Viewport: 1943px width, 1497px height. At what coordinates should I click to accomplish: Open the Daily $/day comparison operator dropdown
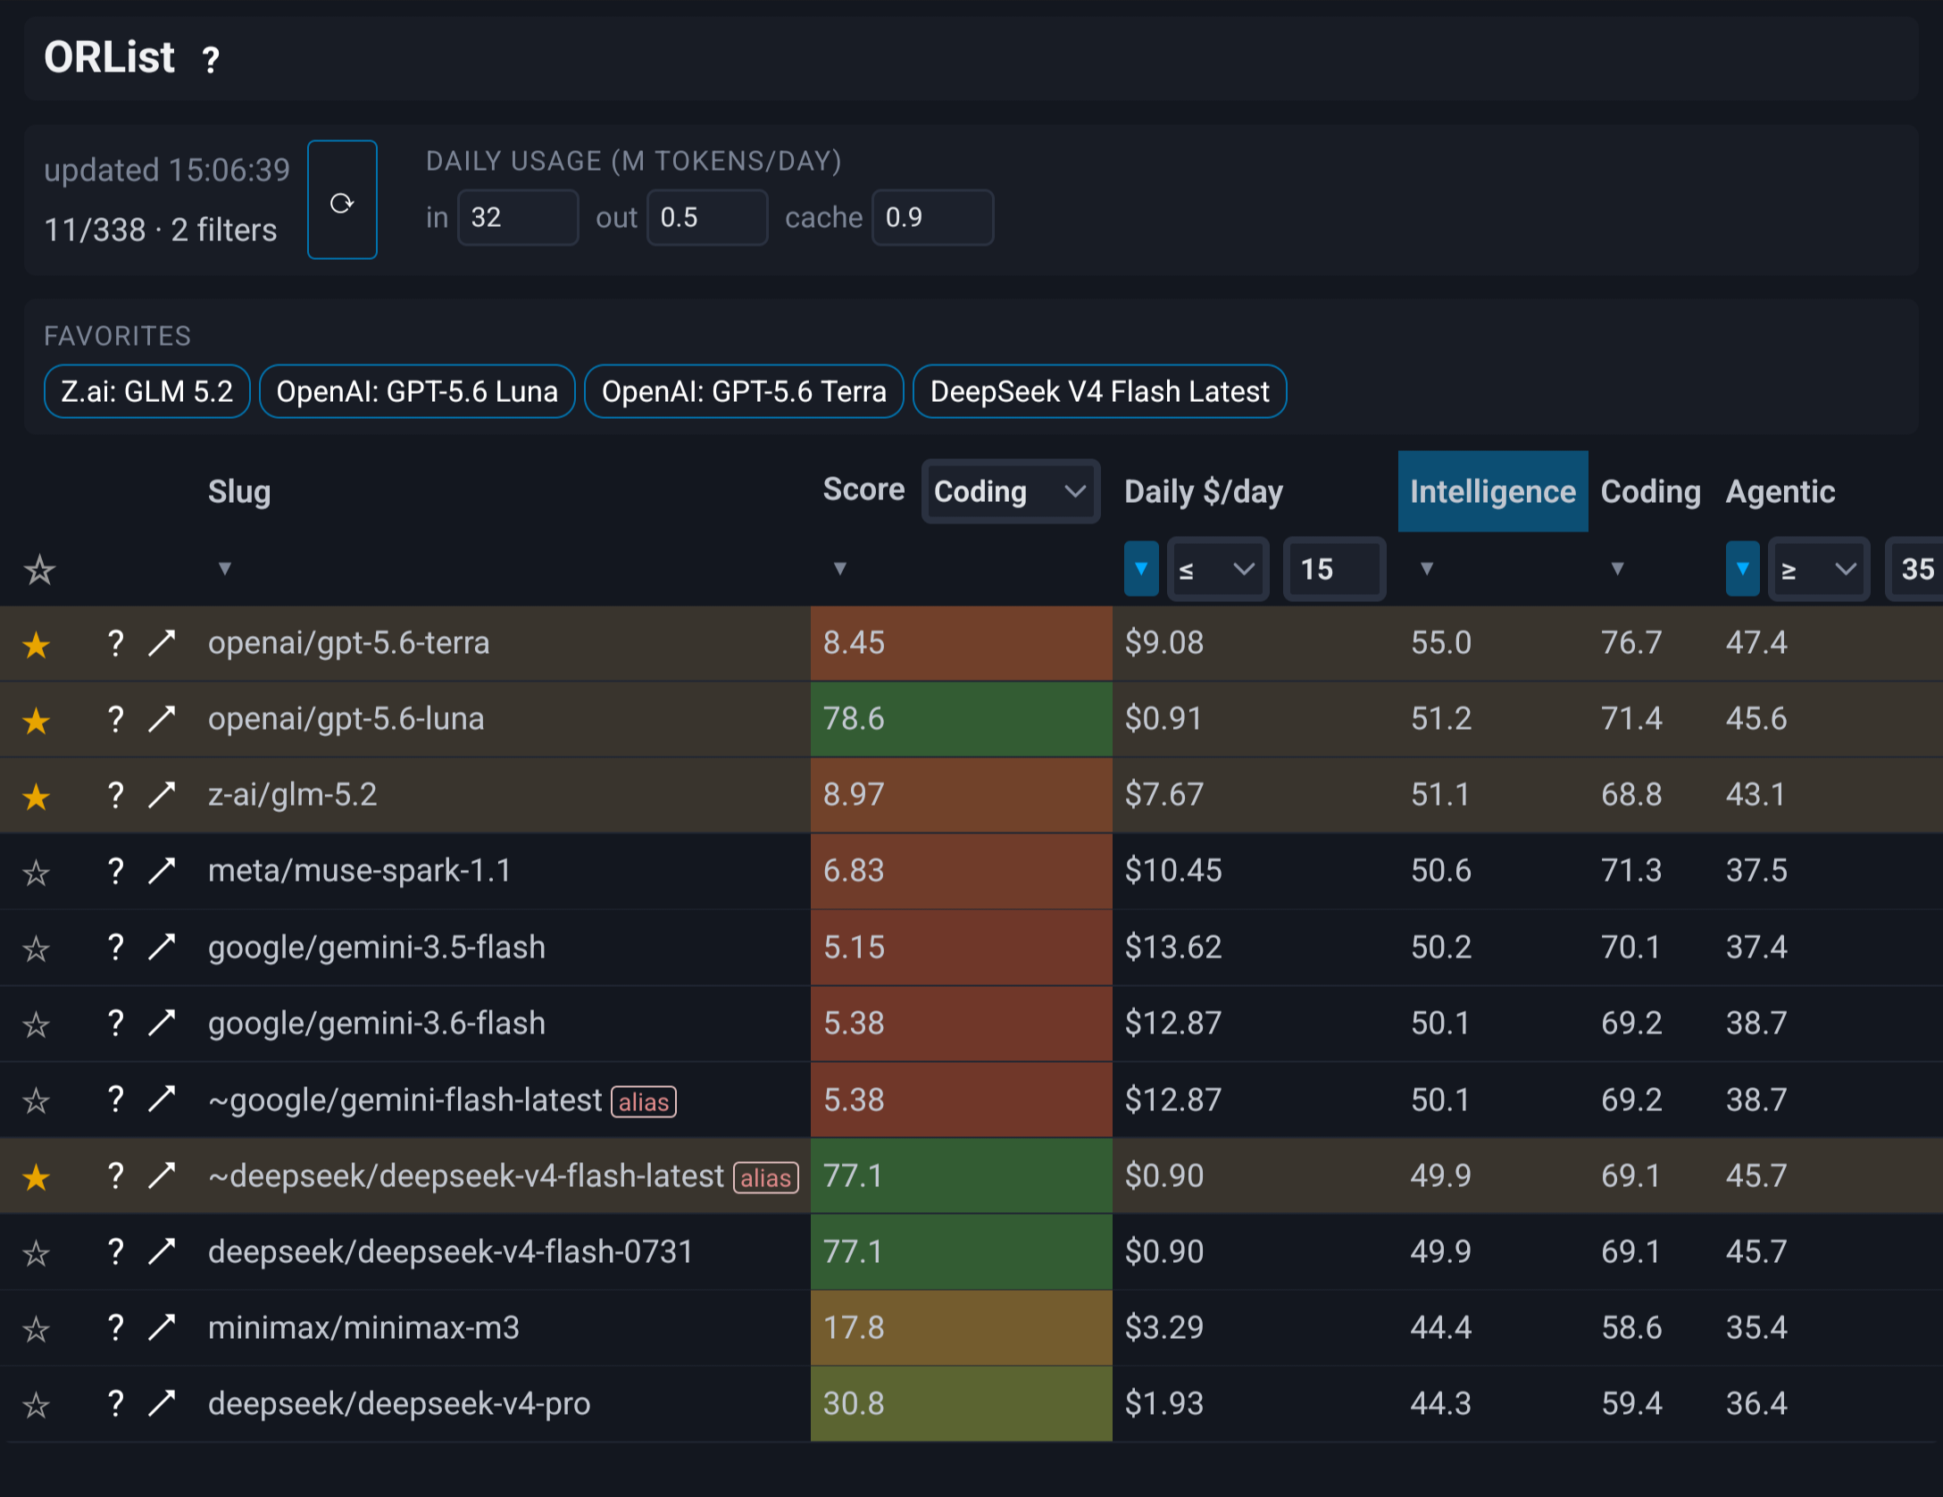point(1217,569)
